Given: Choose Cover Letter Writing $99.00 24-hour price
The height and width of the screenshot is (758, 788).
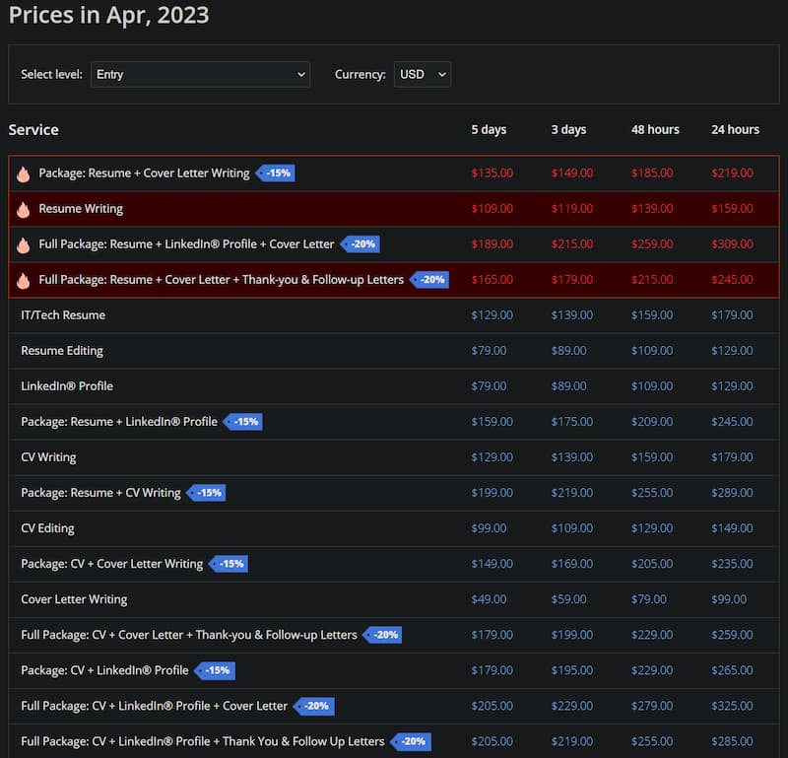Looking at the screenshot, I should point(729,599).
